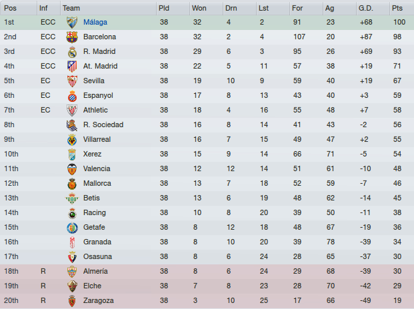The image size is (414, 309).
Task: Select the Villarreal yellow crest
Action: [x=72, y=140]
